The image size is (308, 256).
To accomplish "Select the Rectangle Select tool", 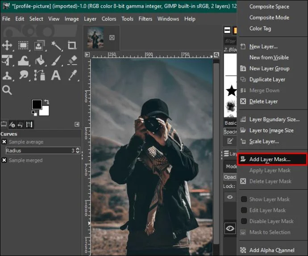I will click(23, 45).
